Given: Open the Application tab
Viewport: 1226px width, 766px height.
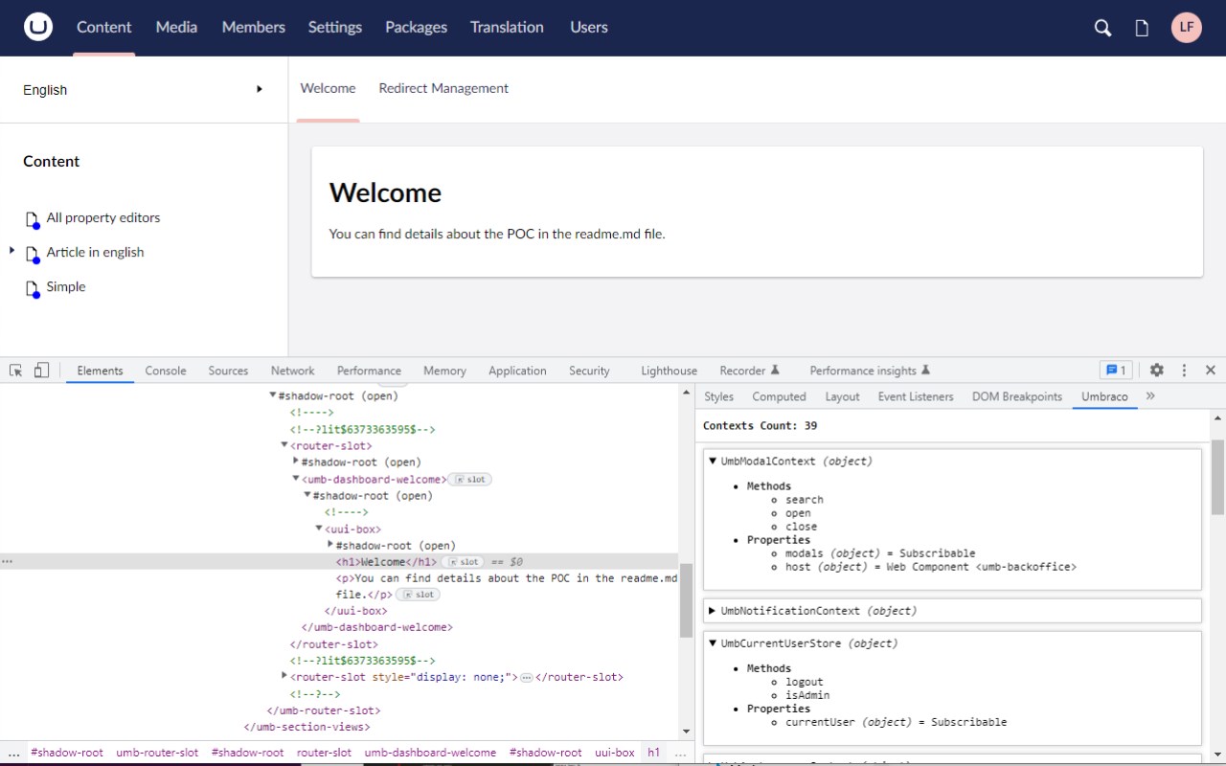Looking at the screenshot, I should click(517, 371).
